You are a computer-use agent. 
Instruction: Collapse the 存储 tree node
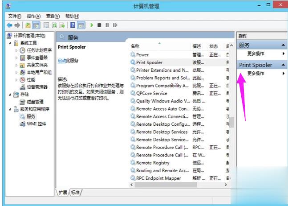pos(10,95)
